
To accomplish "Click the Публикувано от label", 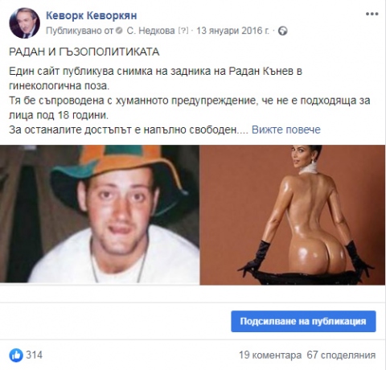I will [x=80, y=31].
